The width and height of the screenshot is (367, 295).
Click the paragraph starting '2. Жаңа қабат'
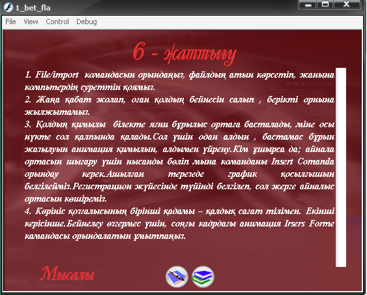[x=179, y=106]
